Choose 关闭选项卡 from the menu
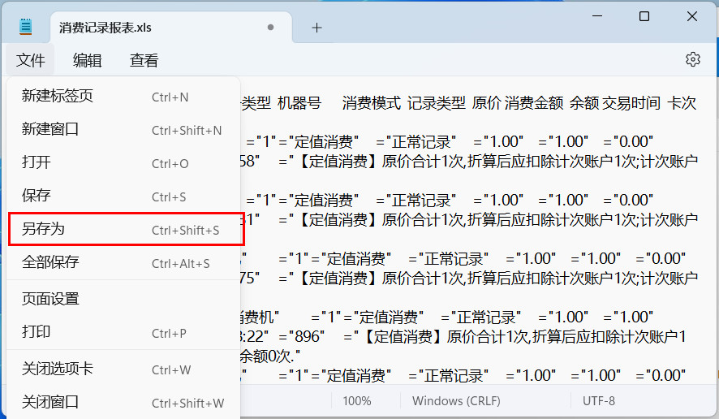Screen dimensions: 719x419 (x=124, y=369)
